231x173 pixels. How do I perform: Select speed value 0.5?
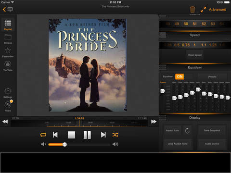[177, 45]
